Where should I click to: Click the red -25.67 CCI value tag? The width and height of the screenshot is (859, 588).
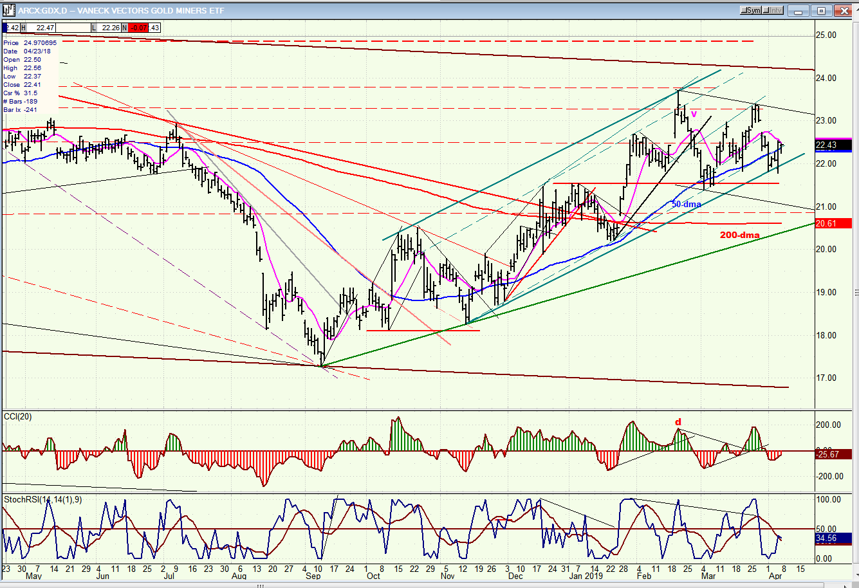(830, 454)
